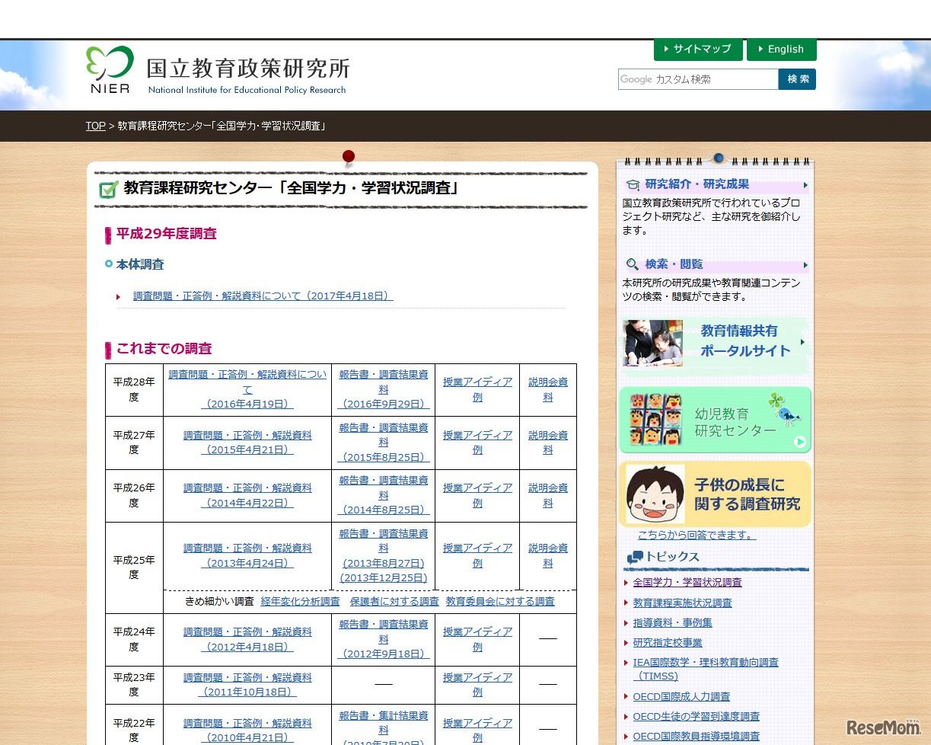Open 平成28年度 報告書・調査結果資料 (2016年9月29日)
931x745 pixels.
click(384, 389)
